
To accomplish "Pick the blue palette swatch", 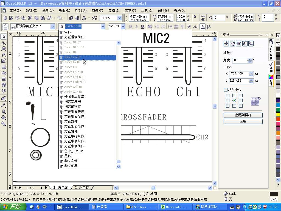I will pos(278,105).
